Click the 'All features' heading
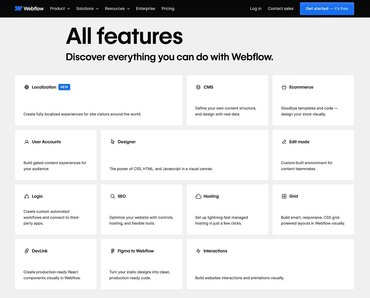 click(124, 36)
